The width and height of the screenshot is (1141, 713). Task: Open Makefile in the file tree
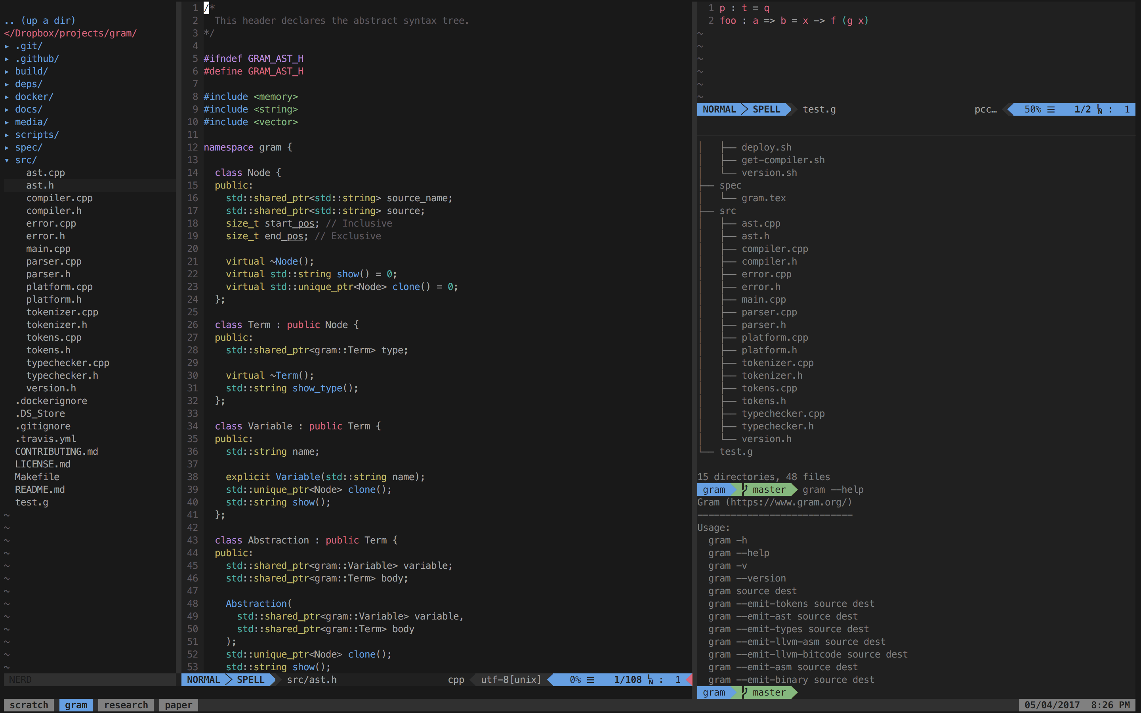coord(37,477)
